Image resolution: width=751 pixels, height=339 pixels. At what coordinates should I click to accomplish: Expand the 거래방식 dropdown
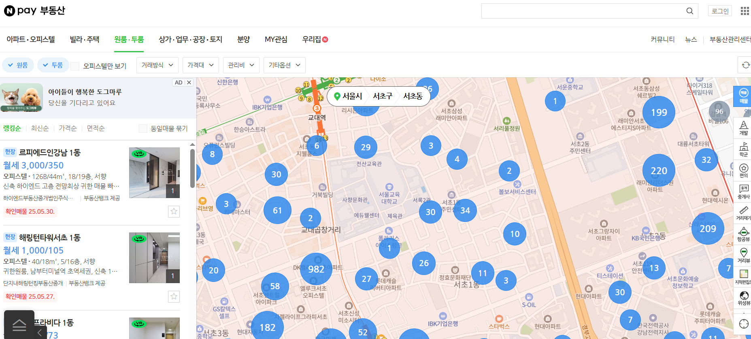pyautogui.click(x=157, y=65)
